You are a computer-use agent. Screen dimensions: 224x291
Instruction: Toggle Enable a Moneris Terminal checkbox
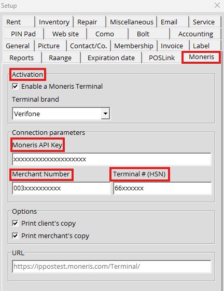pos(15,87)
